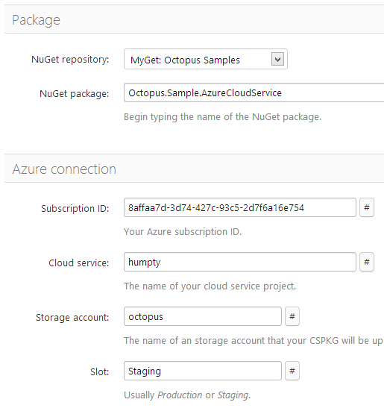The image size is (384, 408).
Task: Click the Cloud service input field
Action: (x=240, y=262)
